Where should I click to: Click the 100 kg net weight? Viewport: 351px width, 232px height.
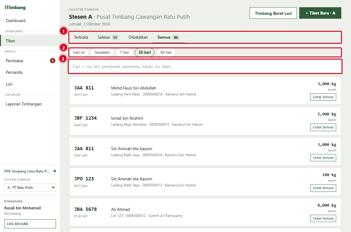click(329, 175)
